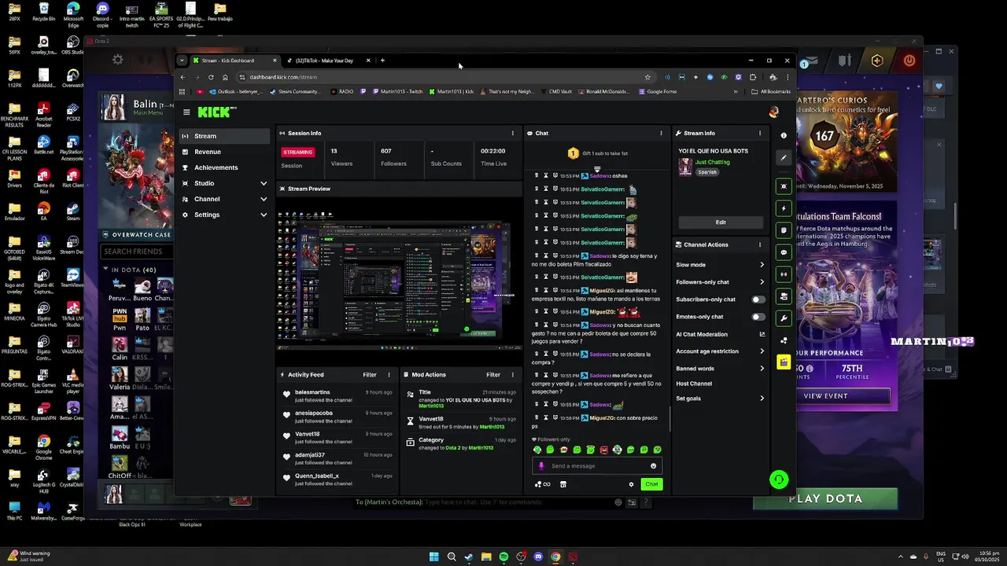The image size is (1007, 566).
Task: Click the Send a message input field
Action: click(598, 466)
